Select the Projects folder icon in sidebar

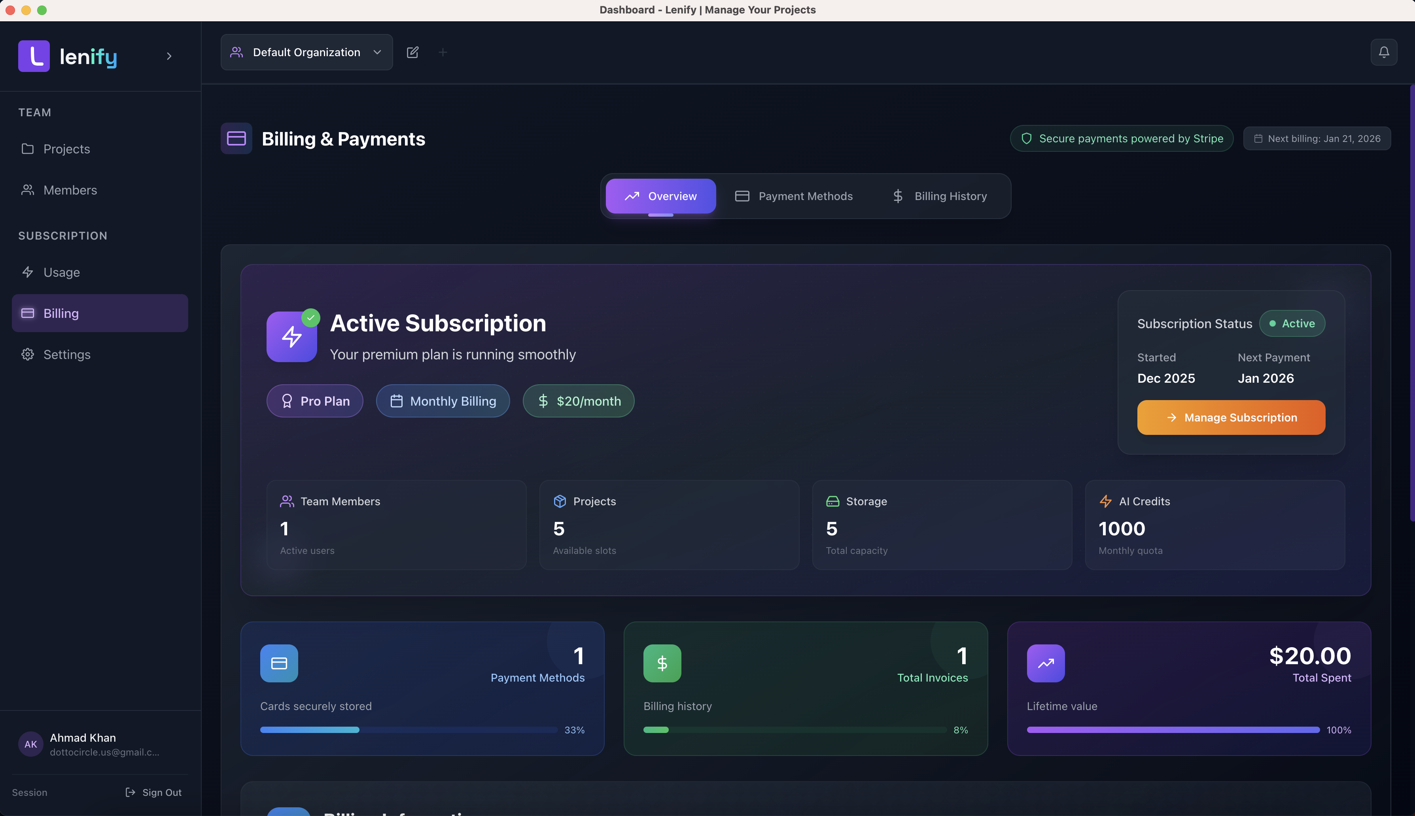click(x=28, y=149)
